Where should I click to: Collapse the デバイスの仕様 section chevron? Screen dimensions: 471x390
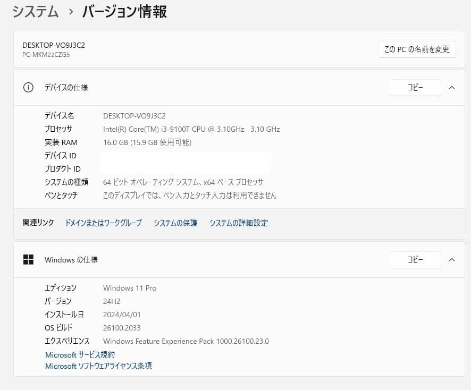(452, 87)
